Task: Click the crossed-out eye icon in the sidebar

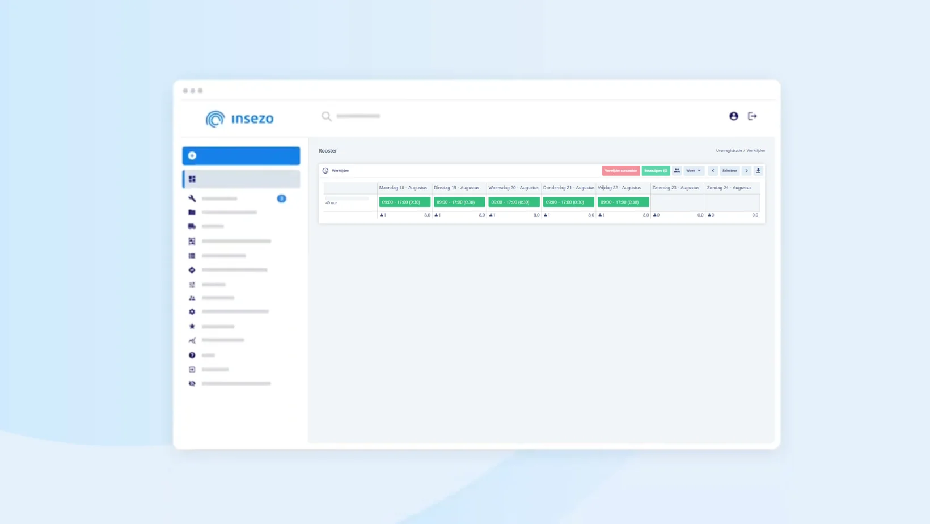Action: tap(192, 383)
